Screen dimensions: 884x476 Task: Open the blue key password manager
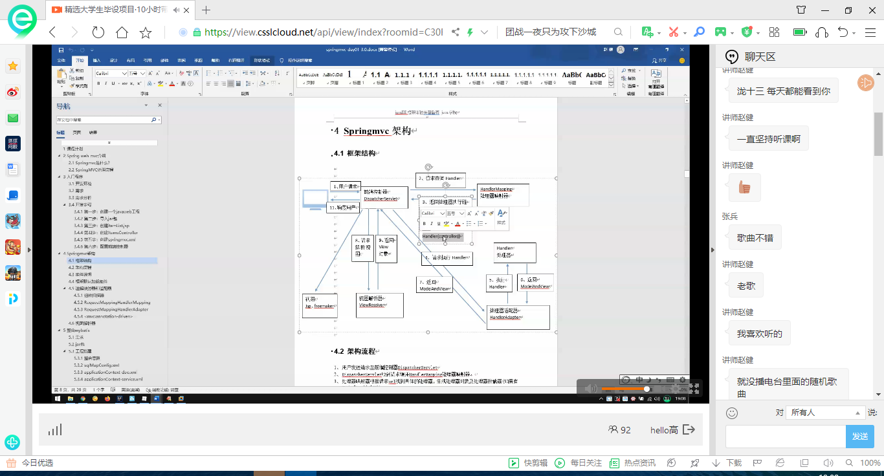pyautogui.click(x=699, y=32)
